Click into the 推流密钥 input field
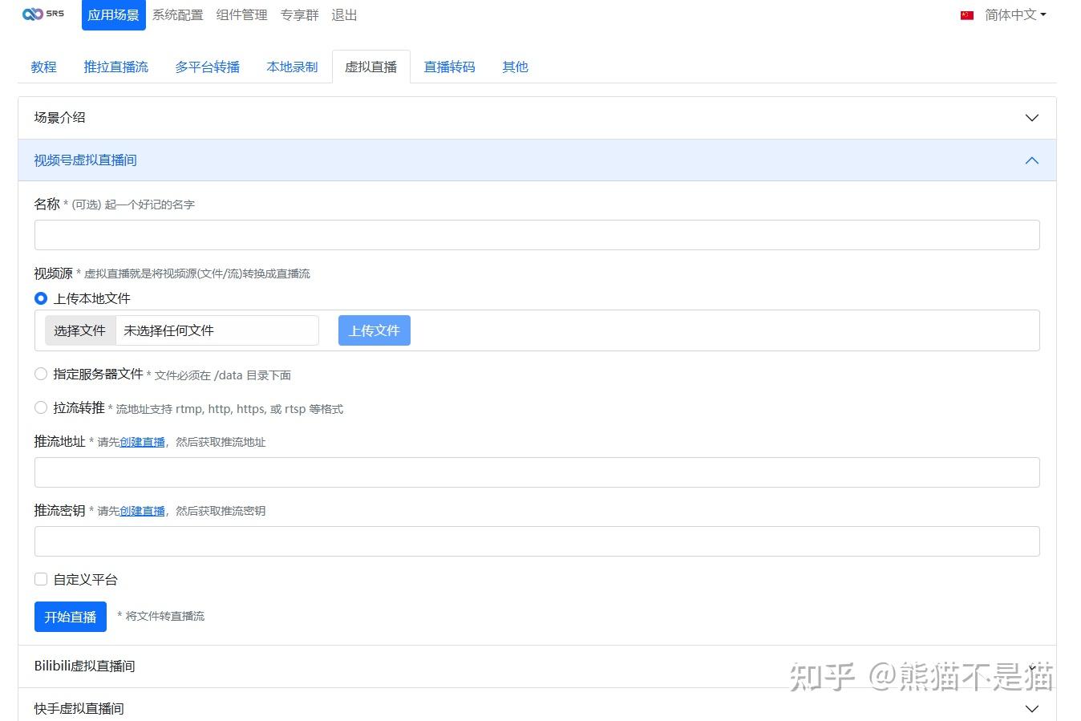This screenshot has height=721, width=1081. [x=536, y=541]
